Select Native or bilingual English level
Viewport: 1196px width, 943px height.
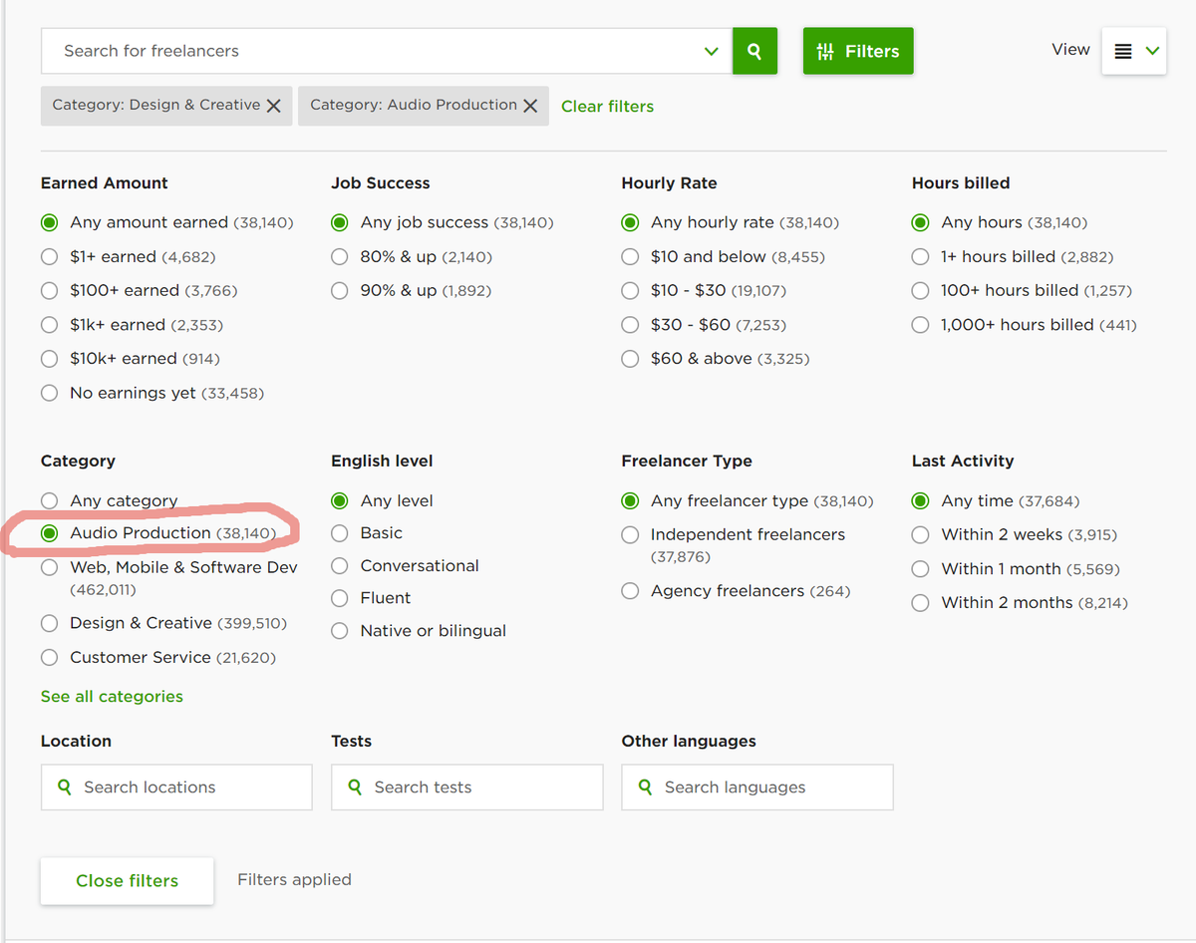coord(340,631)
